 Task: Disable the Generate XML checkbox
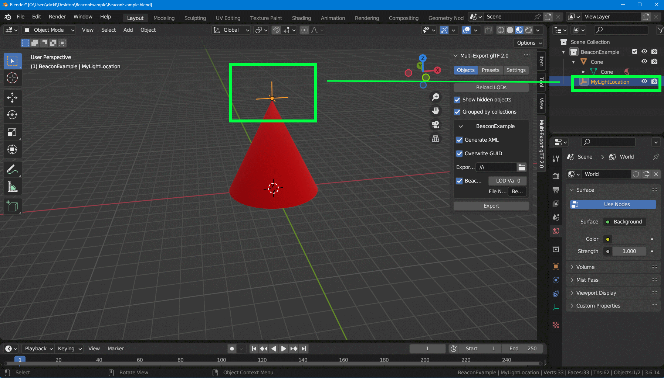460,140
